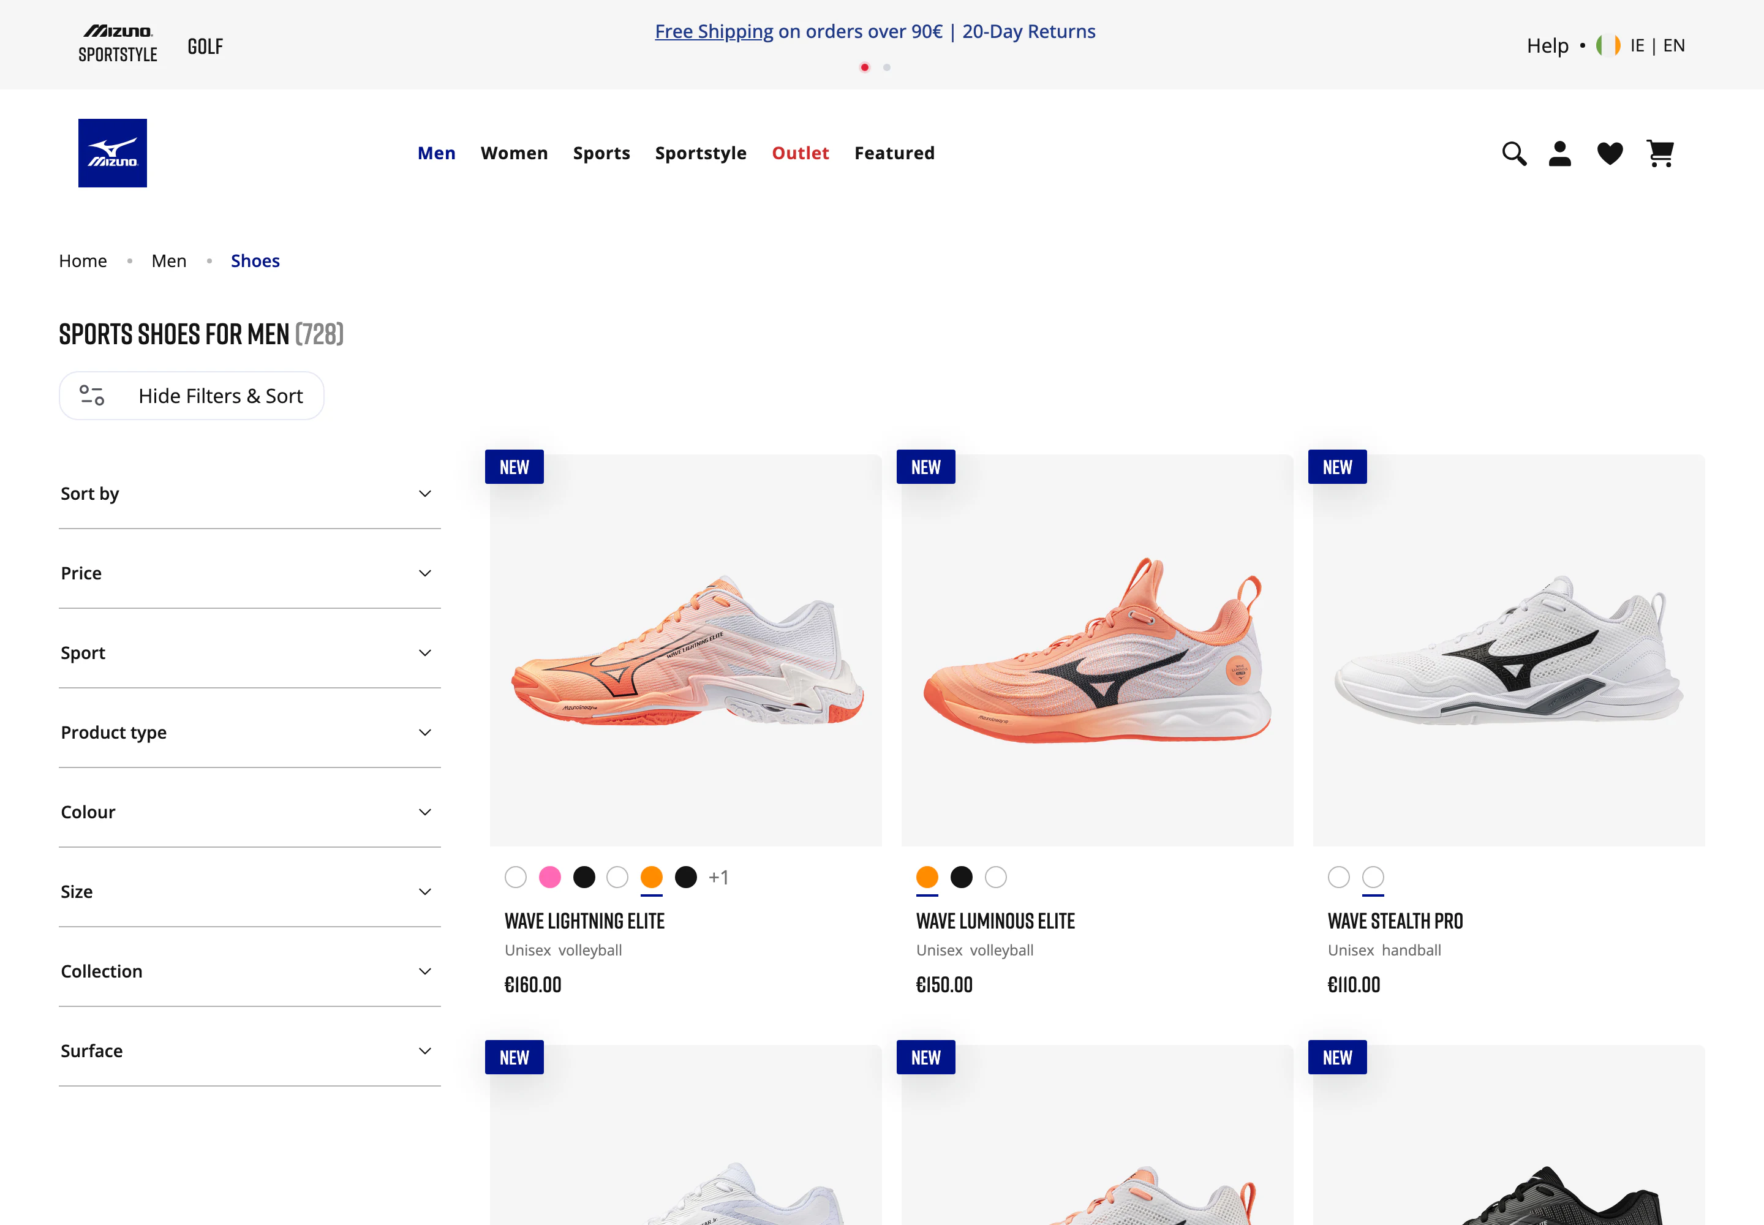This screenshot has height=1225, width=1764.
Task: Click the €110.00 price
Action: [x=1354, y=985]
